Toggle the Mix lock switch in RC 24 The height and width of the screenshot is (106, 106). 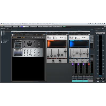pyautogui.click(x=62, y=38)
